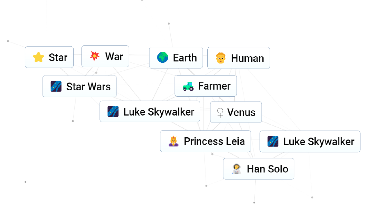The image size is (384, 216).
Task: Click galaxy icon of Luke Skywalker beside Princess Leia
Action: (x=273, y=141)
